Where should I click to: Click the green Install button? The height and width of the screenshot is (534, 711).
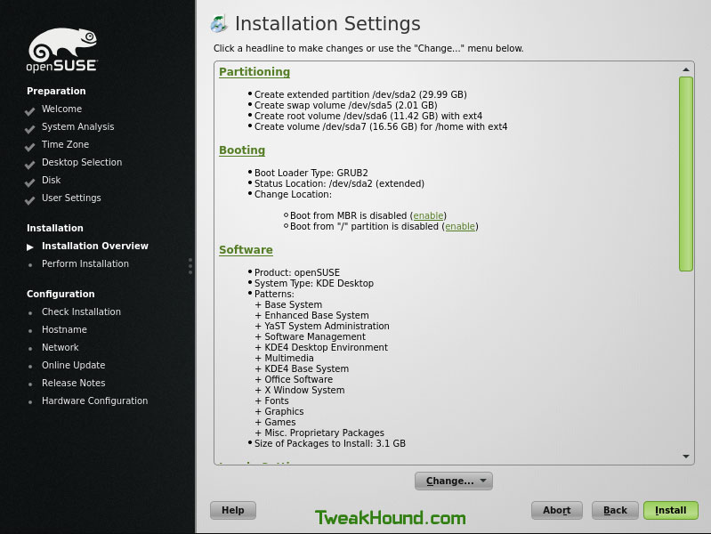coord(671,510)
